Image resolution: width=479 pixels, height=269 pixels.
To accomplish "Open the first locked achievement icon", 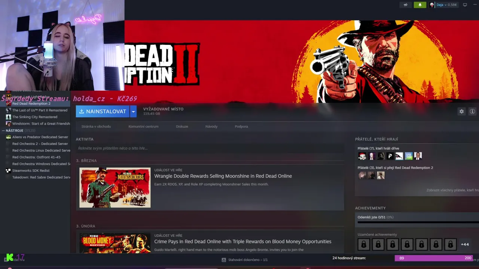I will (363, 244).
